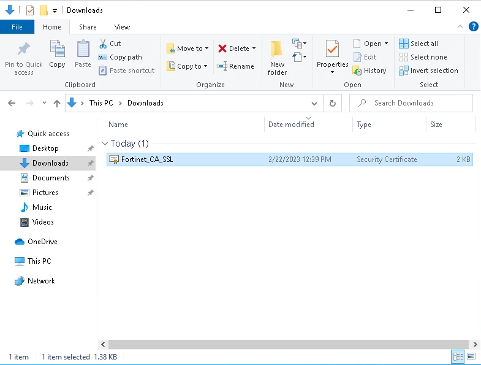Switch to Large icons view in status bar
Screen dimensions: 481x365
tap(471, 356)
